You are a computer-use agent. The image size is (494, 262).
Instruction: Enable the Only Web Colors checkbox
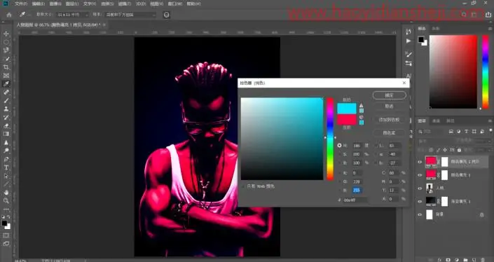243,186
